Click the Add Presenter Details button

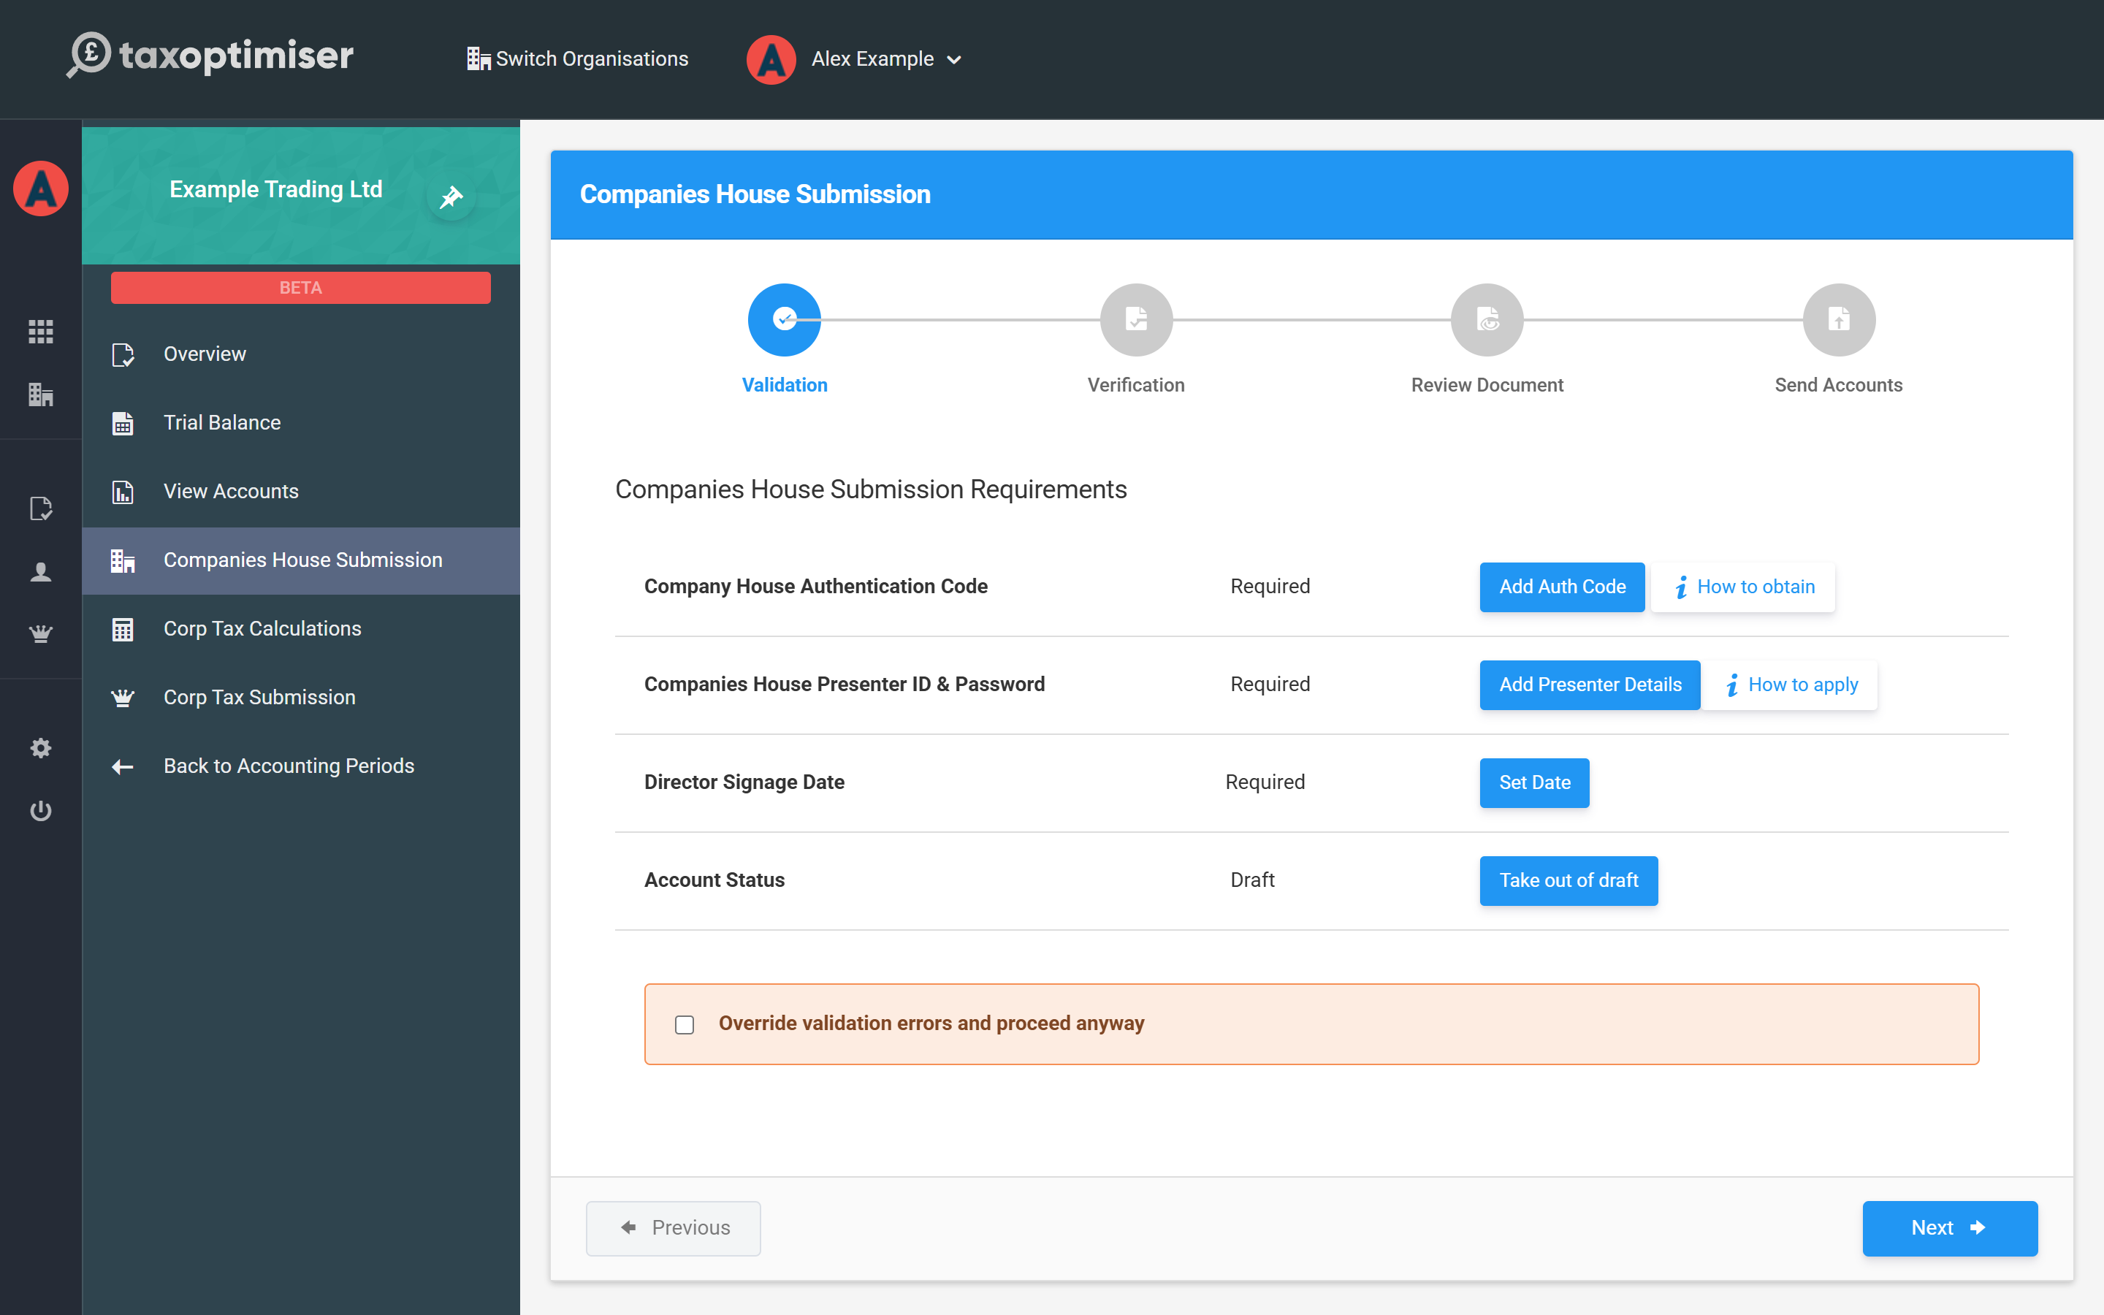1590,685
